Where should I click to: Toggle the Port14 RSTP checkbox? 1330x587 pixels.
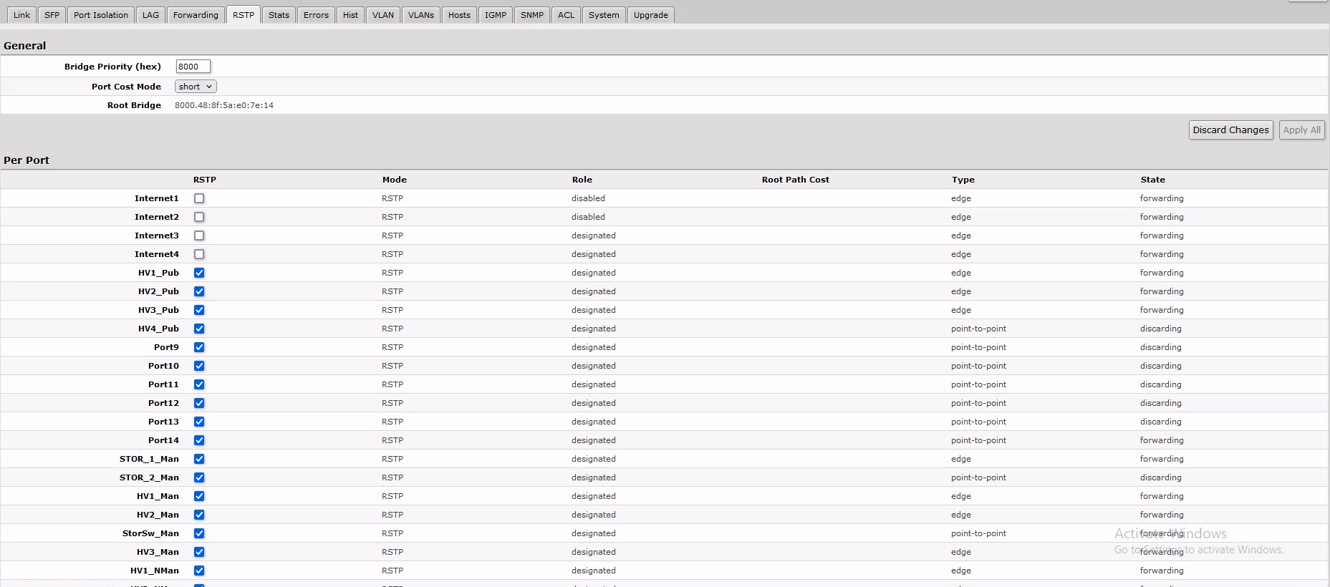tap(199, 440)
